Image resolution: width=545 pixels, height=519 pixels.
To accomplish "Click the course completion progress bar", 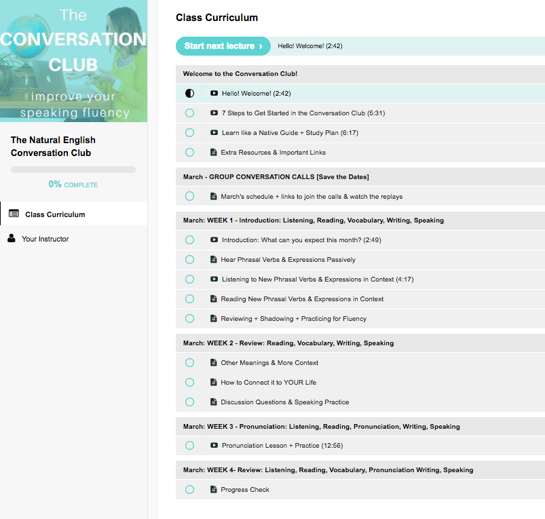I will tap(73, 170).
